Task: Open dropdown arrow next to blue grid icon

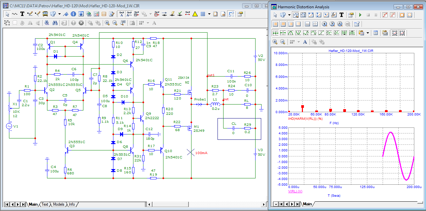Action: point(209,14)
